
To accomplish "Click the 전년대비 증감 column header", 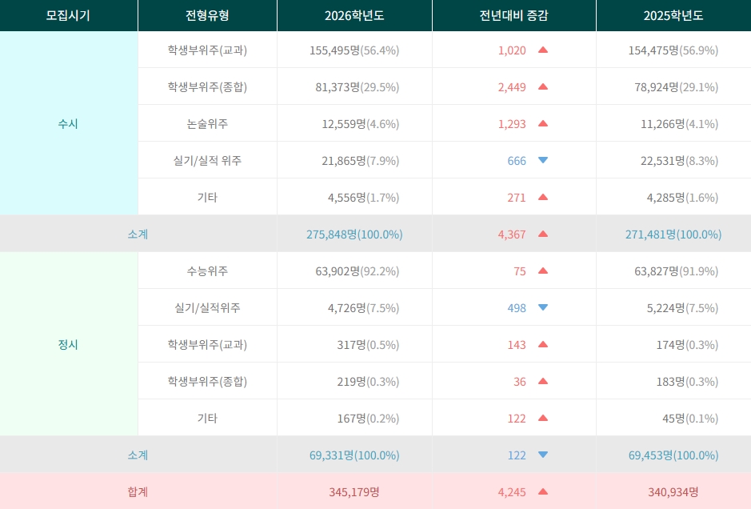I will tap(513, 15).
